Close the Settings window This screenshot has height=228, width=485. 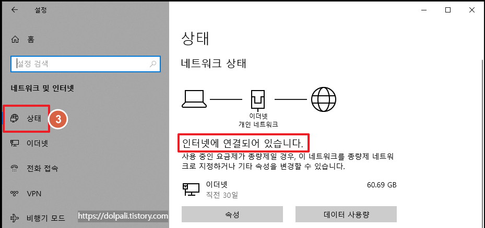coord(472,10)
